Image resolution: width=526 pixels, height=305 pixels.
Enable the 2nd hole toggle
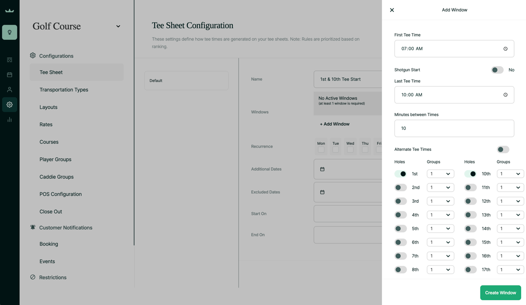click(401, 187)
